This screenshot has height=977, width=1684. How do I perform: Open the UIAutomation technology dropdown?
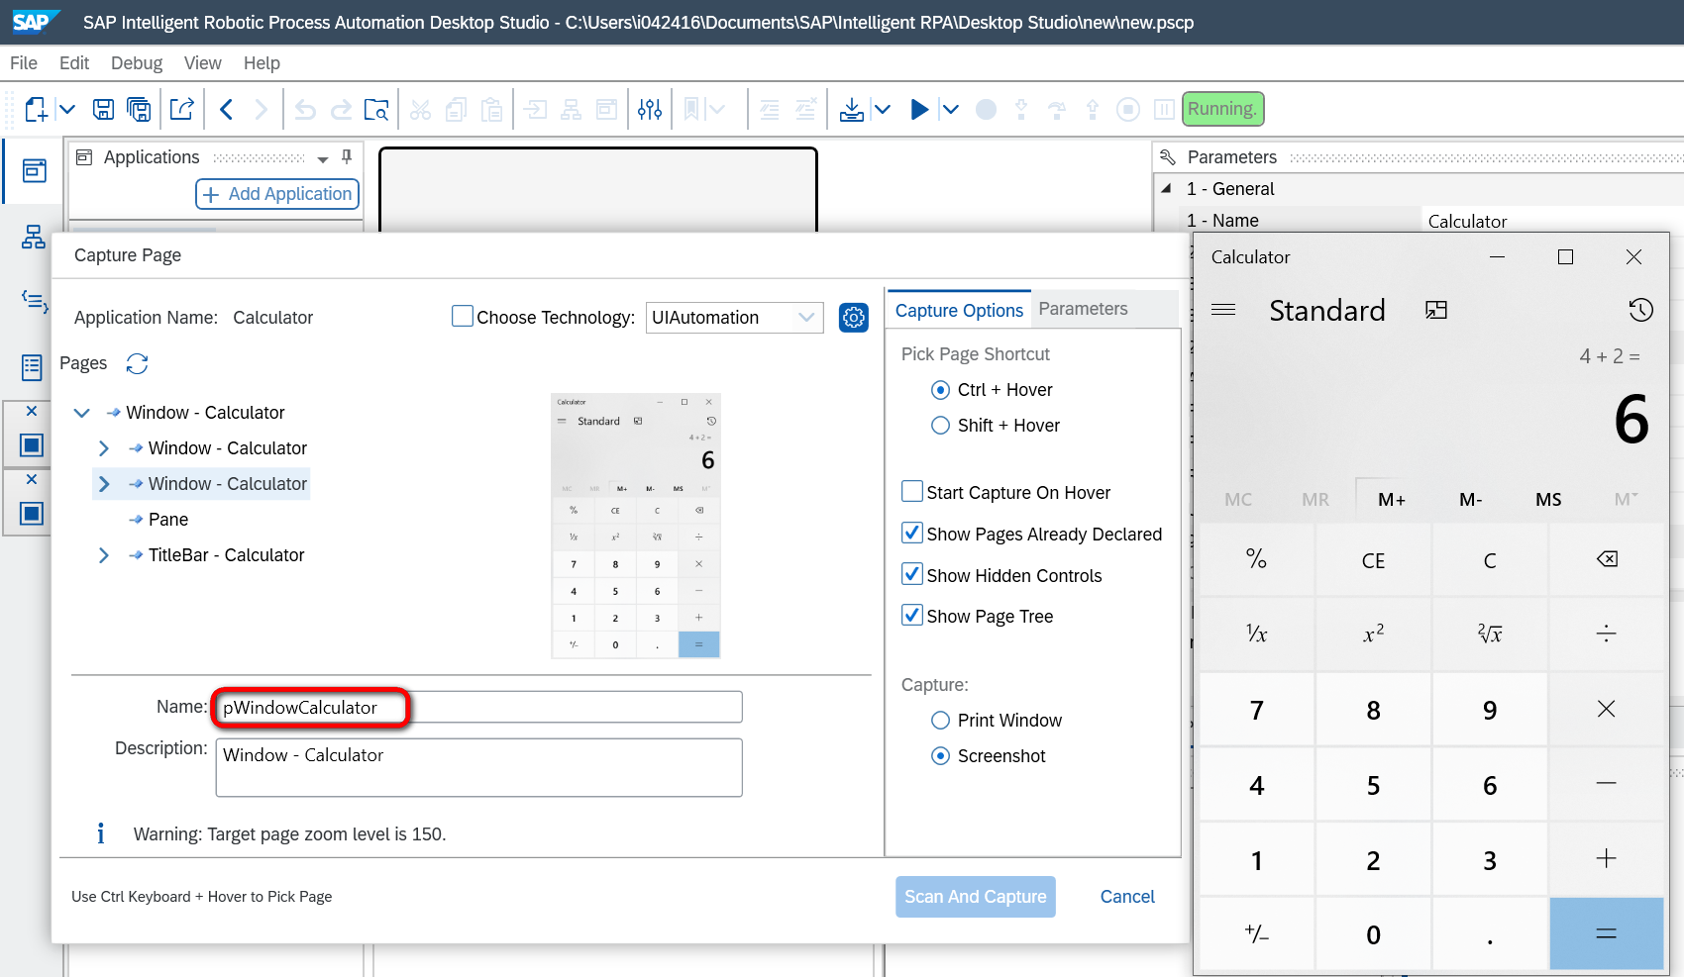click(x=734, y=318)
